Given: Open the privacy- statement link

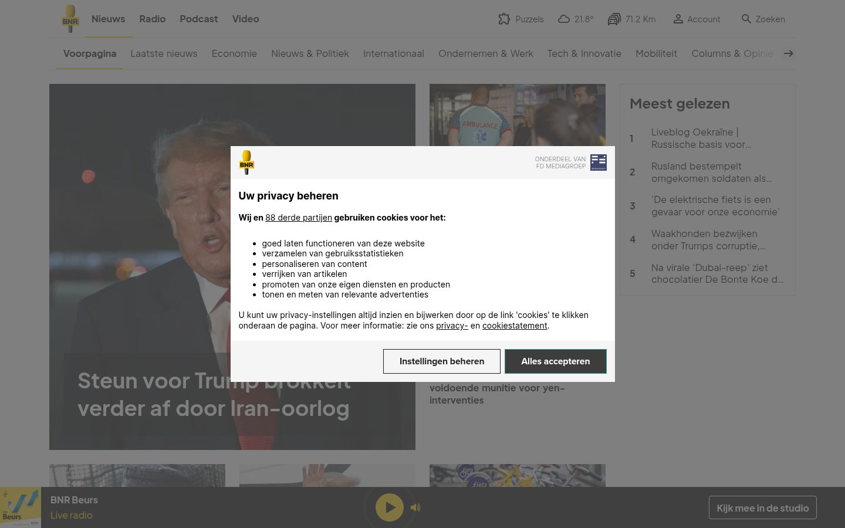Looking at the screenshot, I should click(x=452, y=326).
